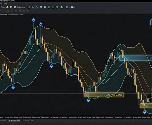Switch to the EURVSD Daily chart tab
Image resolution: width=152 pixels, height=125 pixels.
[15, 120]
